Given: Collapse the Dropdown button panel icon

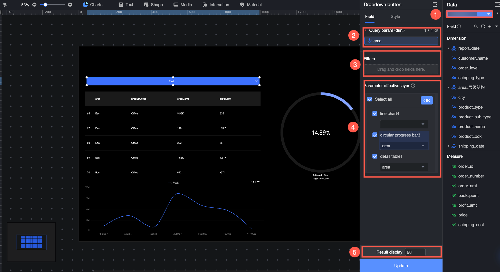Looking at the screenshot, I should (435, 5).
